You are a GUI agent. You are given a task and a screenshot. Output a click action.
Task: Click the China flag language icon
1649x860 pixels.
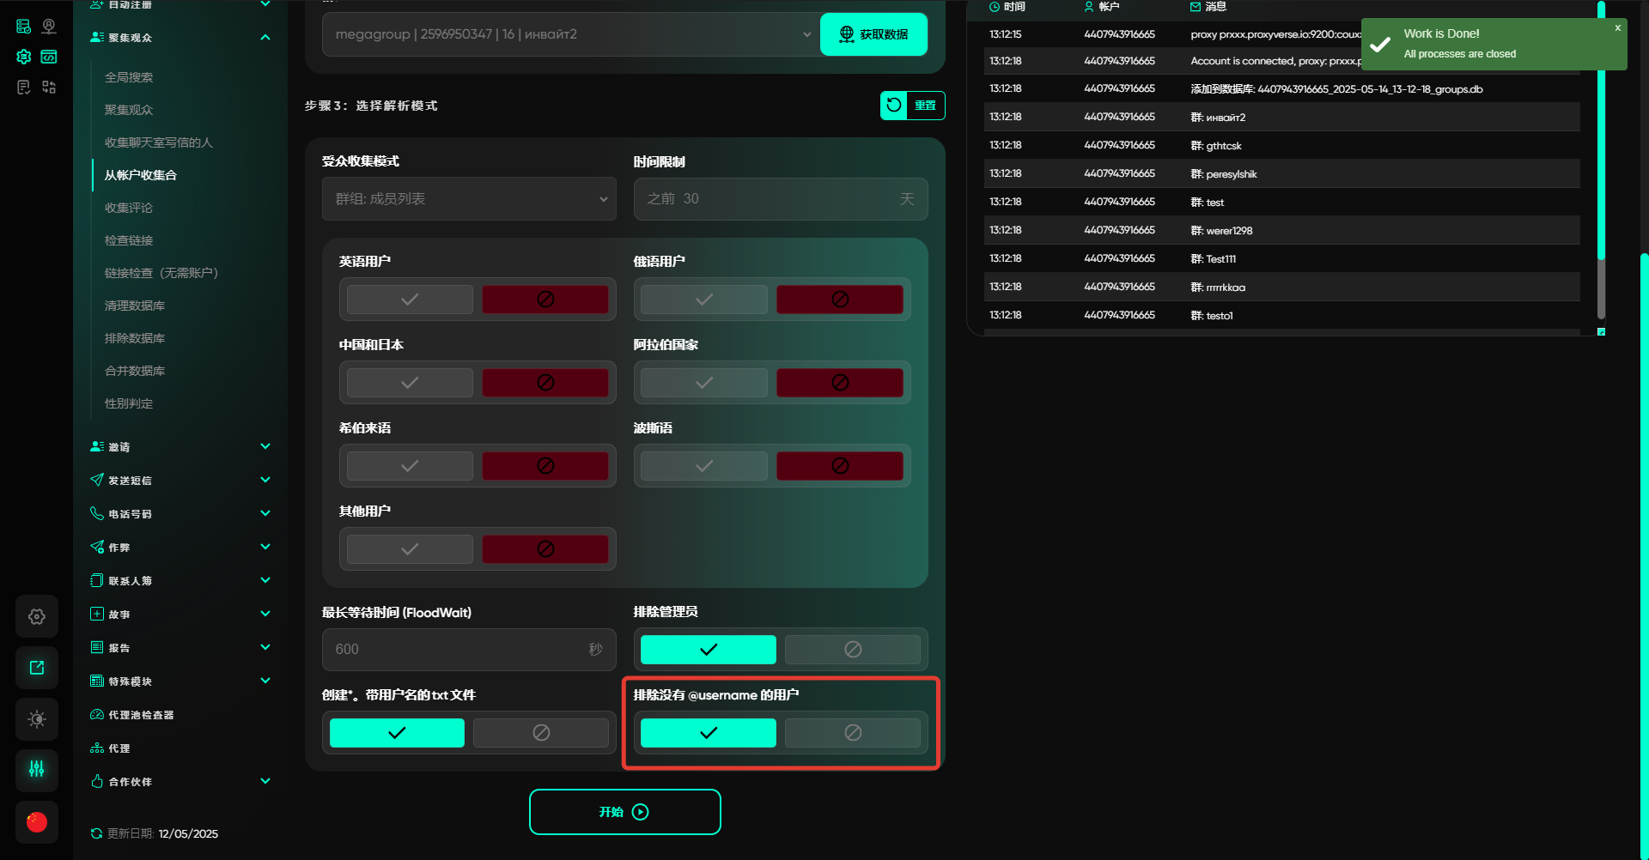[37, 822]
